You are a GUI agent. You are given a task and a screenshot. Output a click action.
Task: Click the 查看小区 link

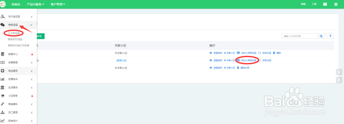click(121, 61)
